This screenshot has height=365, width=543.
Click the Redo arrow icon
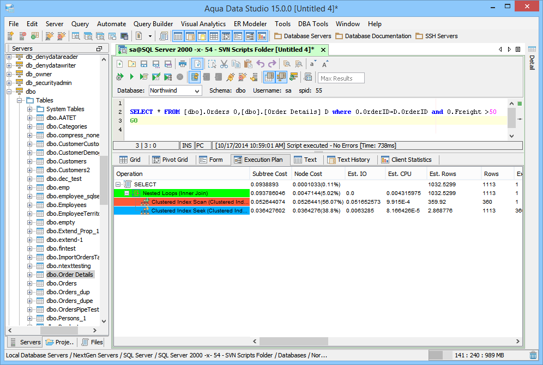point(273,64)
